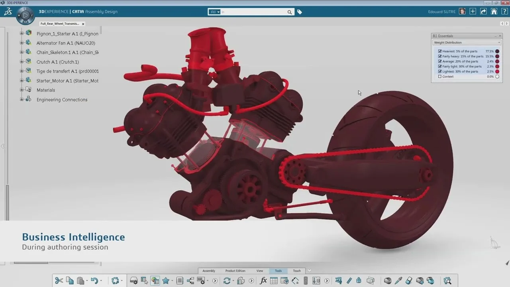This screenshot has width=510, height=287.
Task: Click the user avatar picture
Action: 462,12
